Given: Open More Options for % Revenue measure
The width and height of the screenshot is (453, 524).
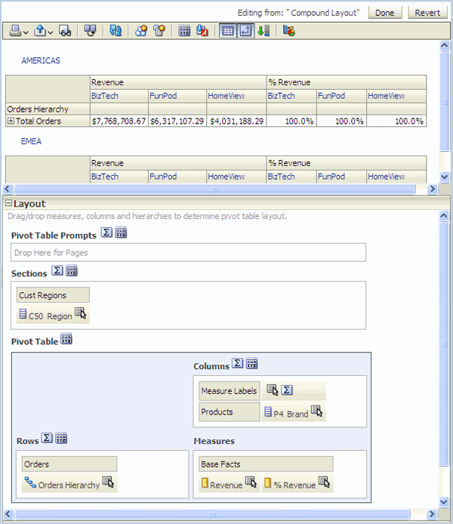Looking at the screenshot, I should pos(324,482).
